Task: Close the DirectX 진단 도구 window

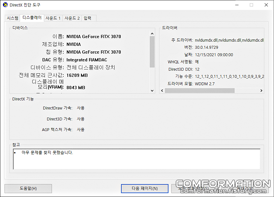Action: 266,5
